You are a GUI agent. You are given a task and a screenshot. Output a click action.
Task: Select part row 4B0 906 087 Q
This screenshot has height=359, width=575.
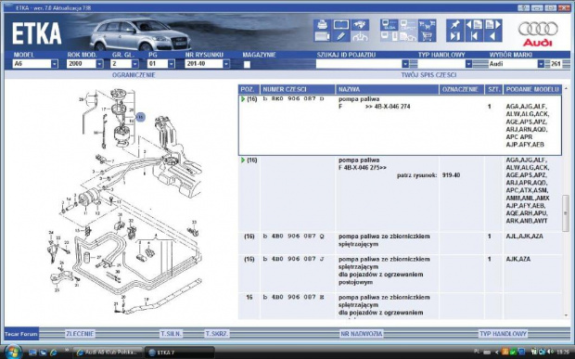(400, 243)
